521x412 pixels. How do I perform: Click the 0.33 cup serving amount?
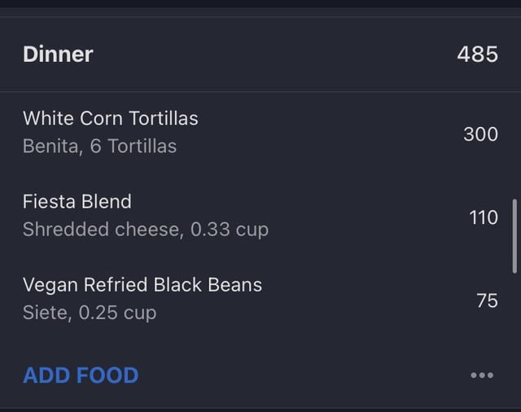pos(230,230)
